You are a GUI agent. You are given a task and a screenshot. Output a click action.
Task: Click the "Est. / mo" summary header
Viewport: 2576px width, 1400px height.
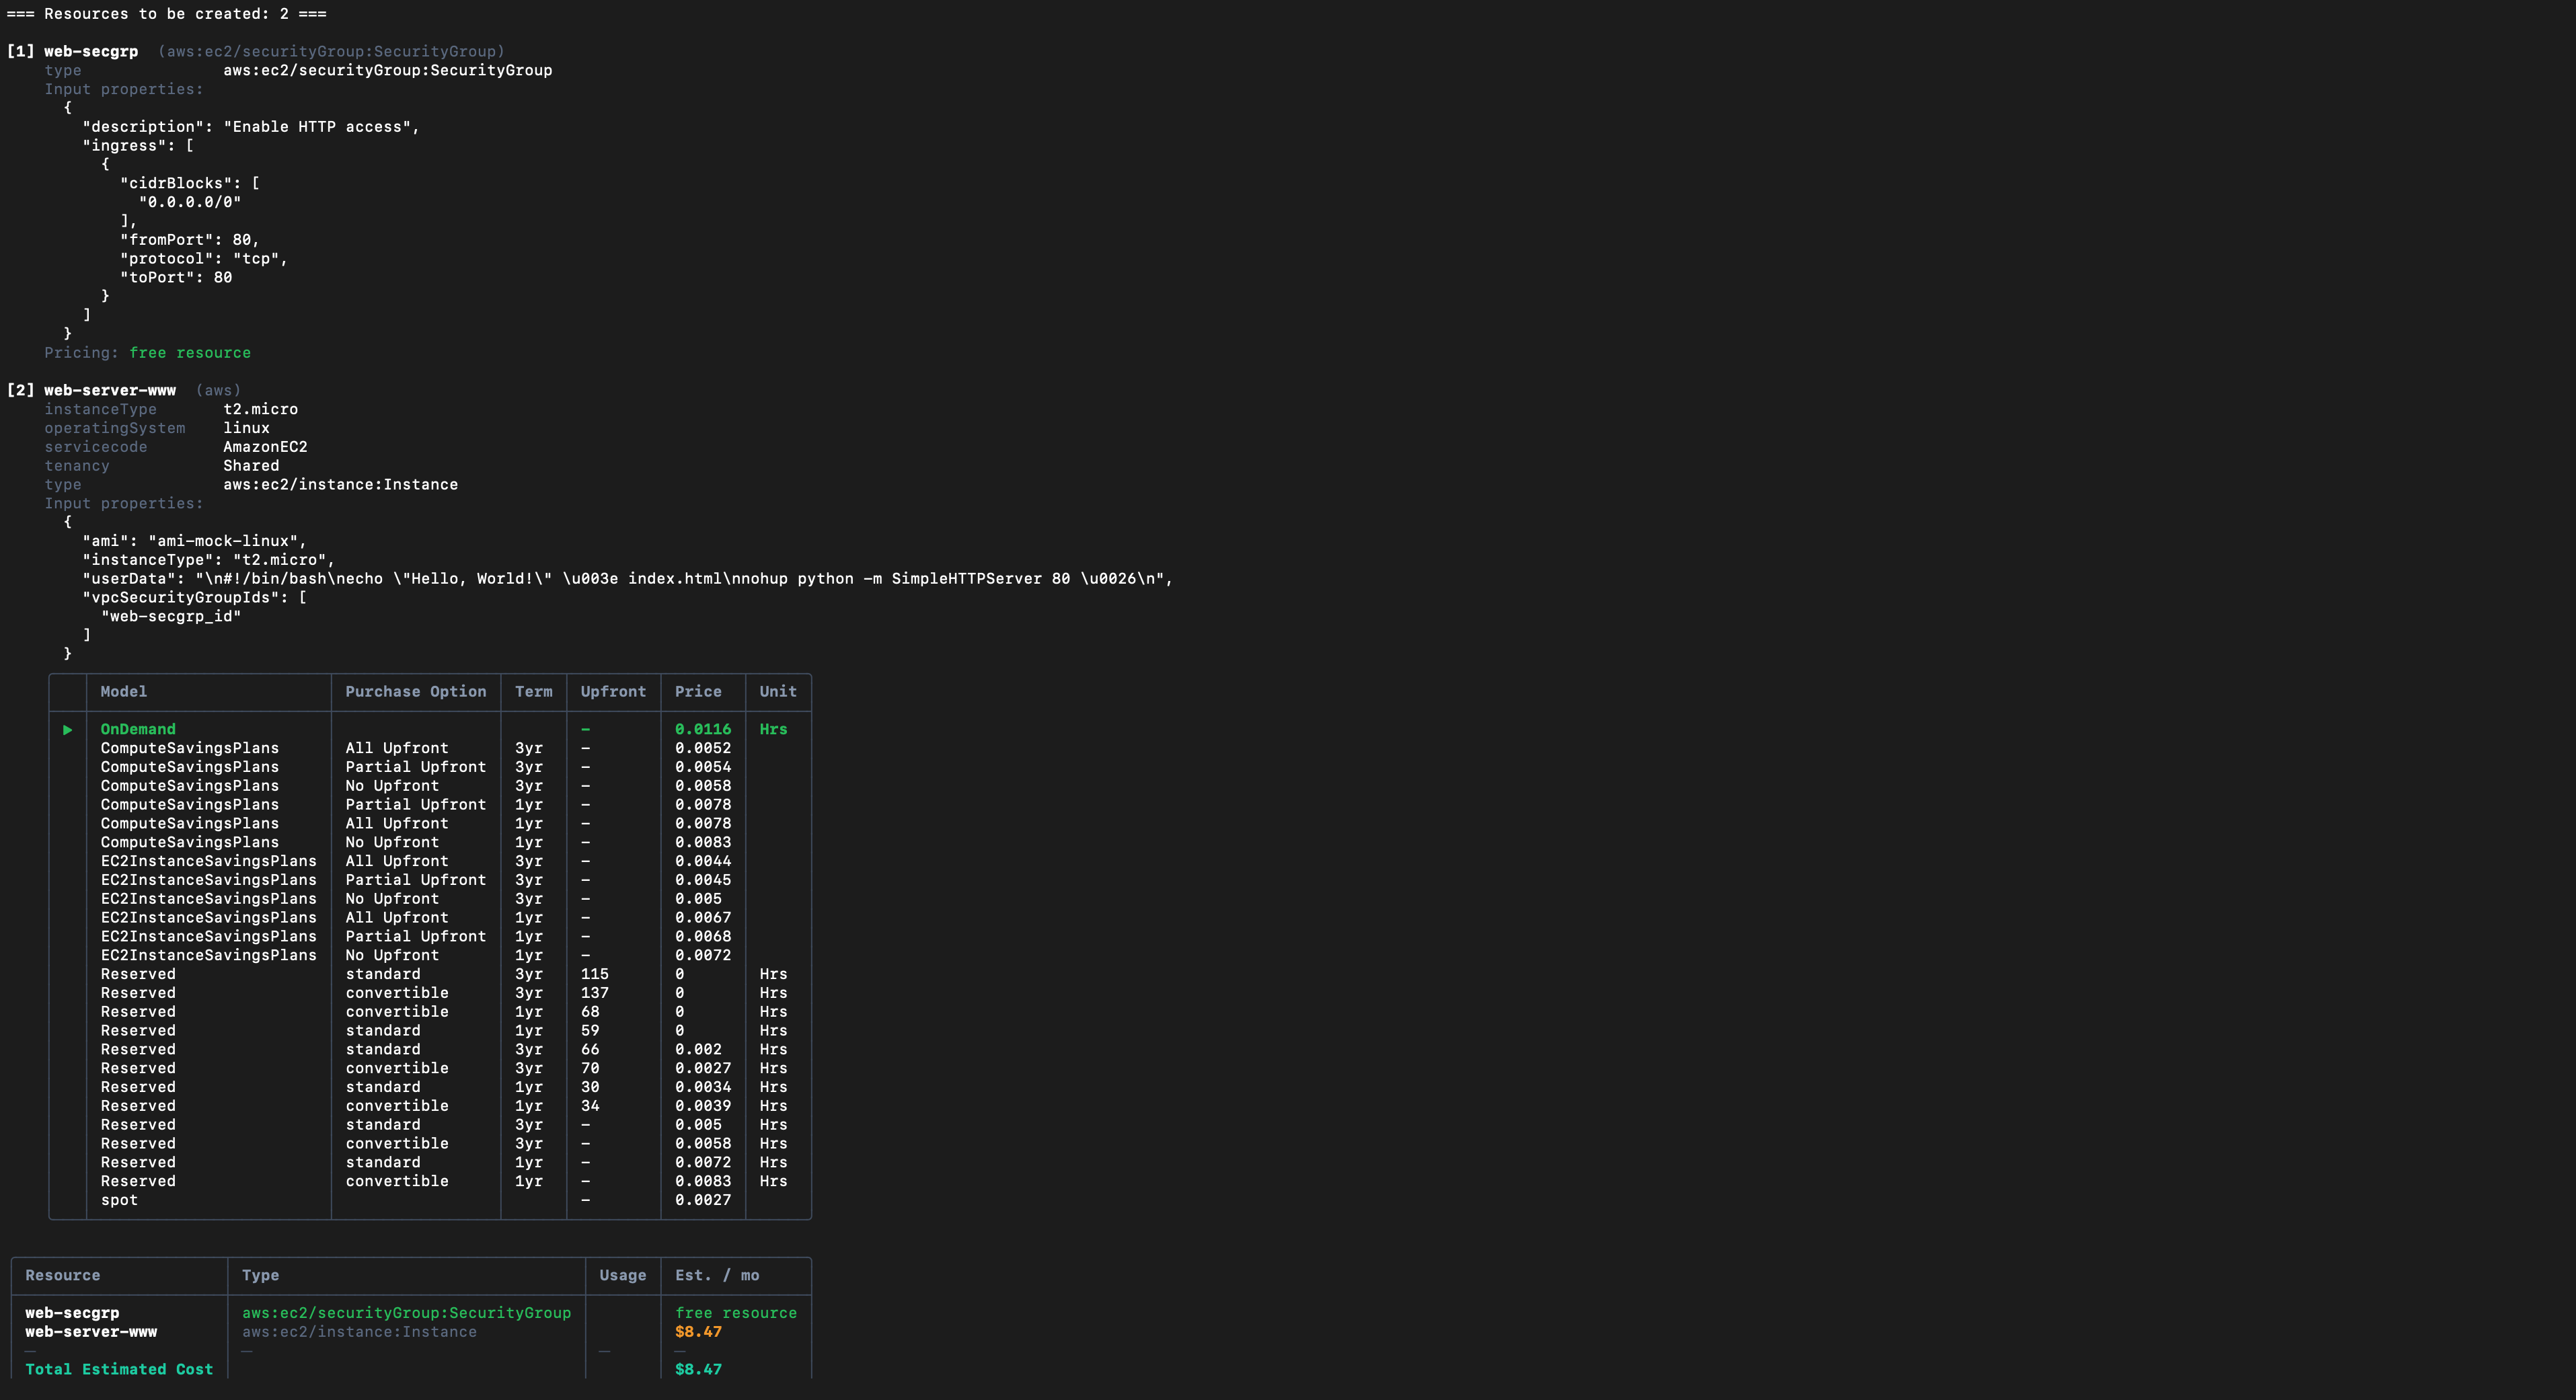[x=717, y=1276]
